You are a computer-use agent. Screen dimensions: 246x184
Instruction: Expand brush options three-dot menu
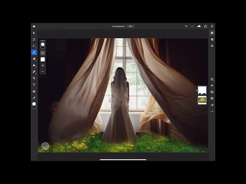pos(43,71)
